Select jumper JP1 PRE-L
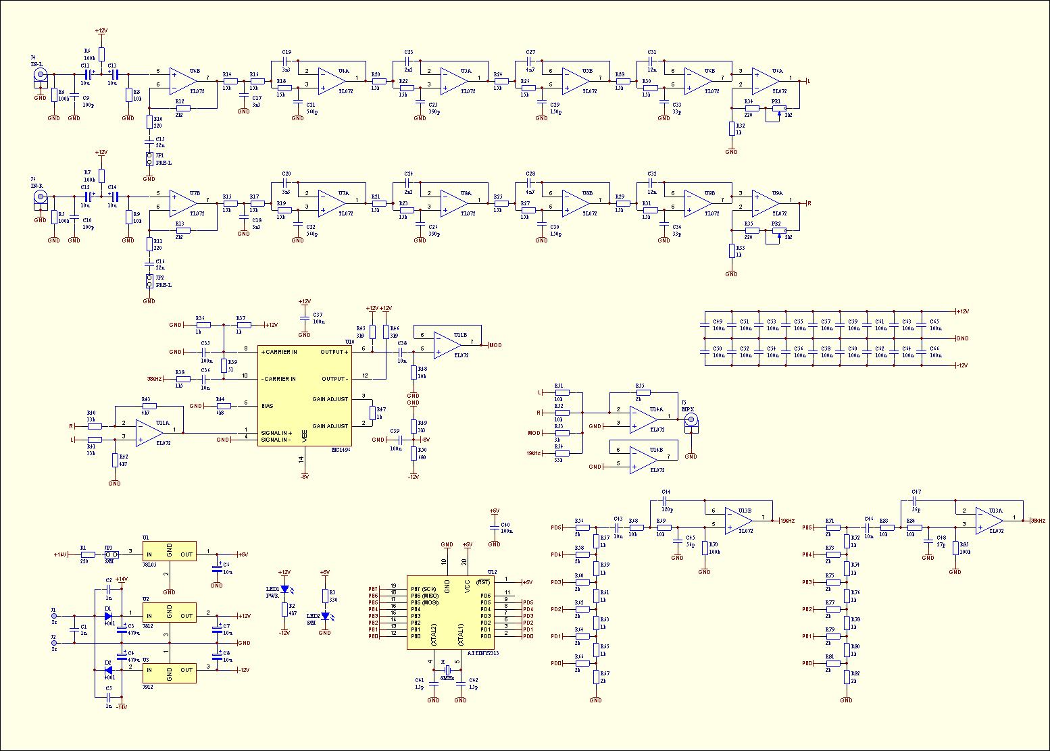 coord(149,159)
